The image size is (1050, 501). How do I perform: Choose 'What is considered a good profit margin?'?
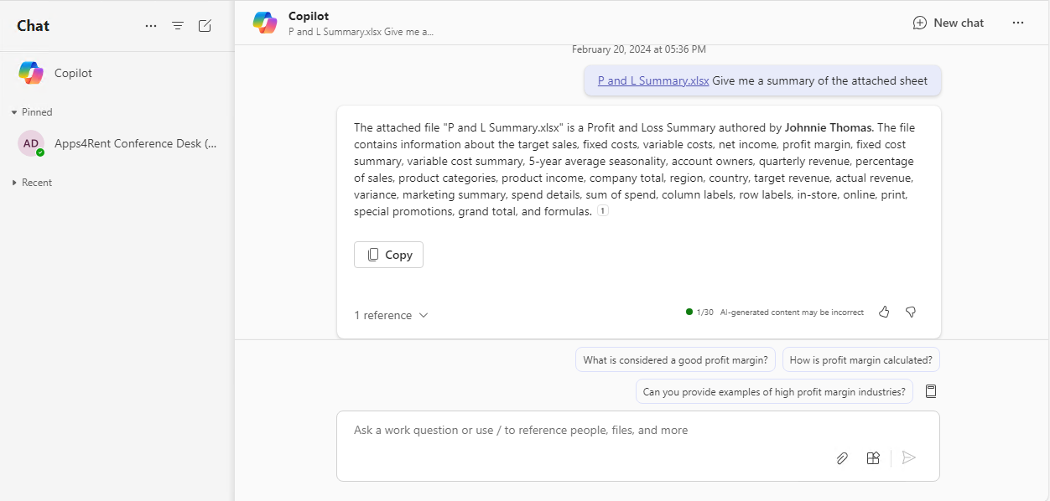coord(676,360)
